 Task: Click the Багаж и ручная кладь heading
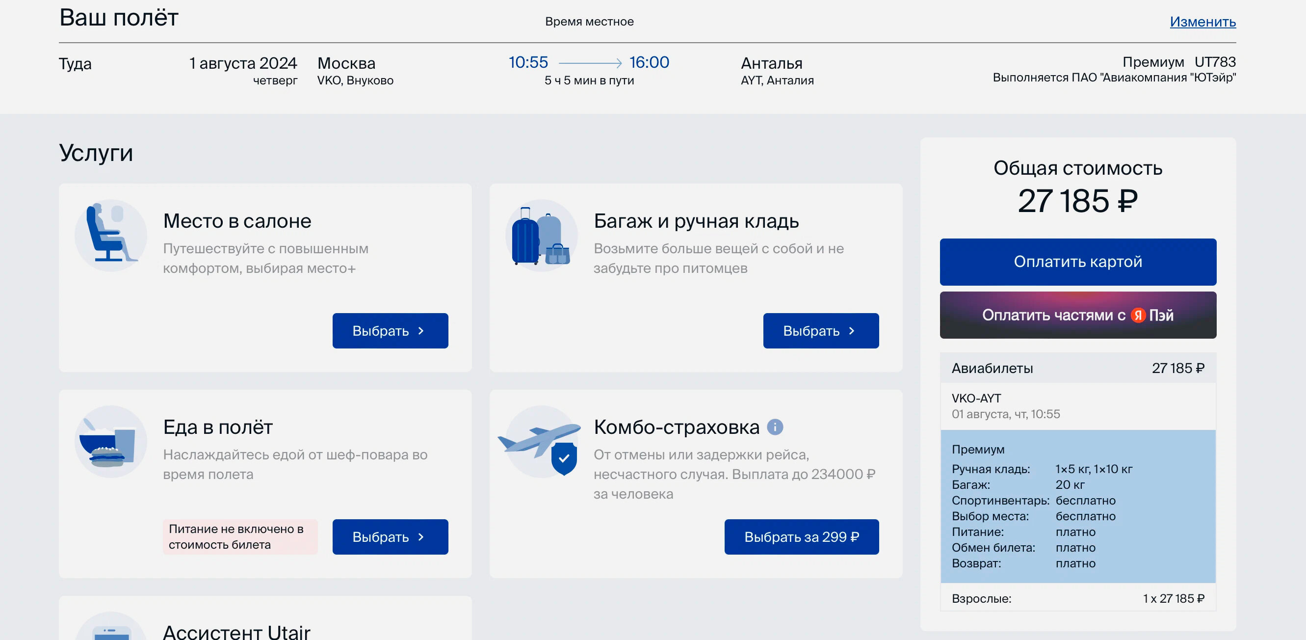point(696,221)
